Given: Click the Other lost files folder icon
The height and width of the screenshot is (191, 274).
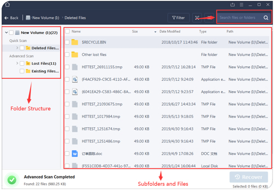Looking at the screenshot, I should [75, 54].
